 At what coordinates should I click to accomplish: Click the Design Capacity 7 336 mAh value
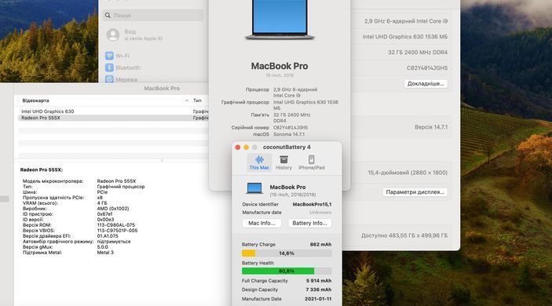tap(319, 290)
